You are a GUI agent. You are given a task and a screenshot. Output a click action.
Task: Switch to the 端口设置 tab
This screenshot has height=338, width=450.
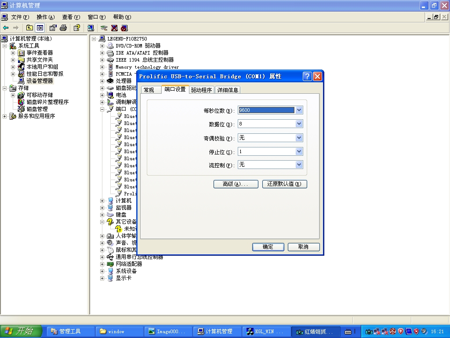(x=175, y=89)
